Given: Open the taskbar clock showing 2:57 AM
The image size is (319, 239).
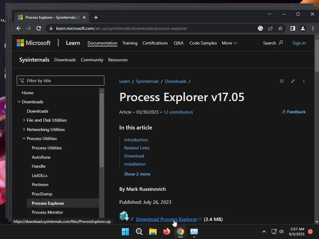Looking at the screenshot, I should tap(297, 232).
